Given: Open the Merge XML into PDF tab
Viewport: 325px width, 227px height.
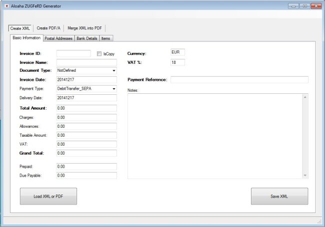Looking at the screenshot, I should click(x=84, y=28).
